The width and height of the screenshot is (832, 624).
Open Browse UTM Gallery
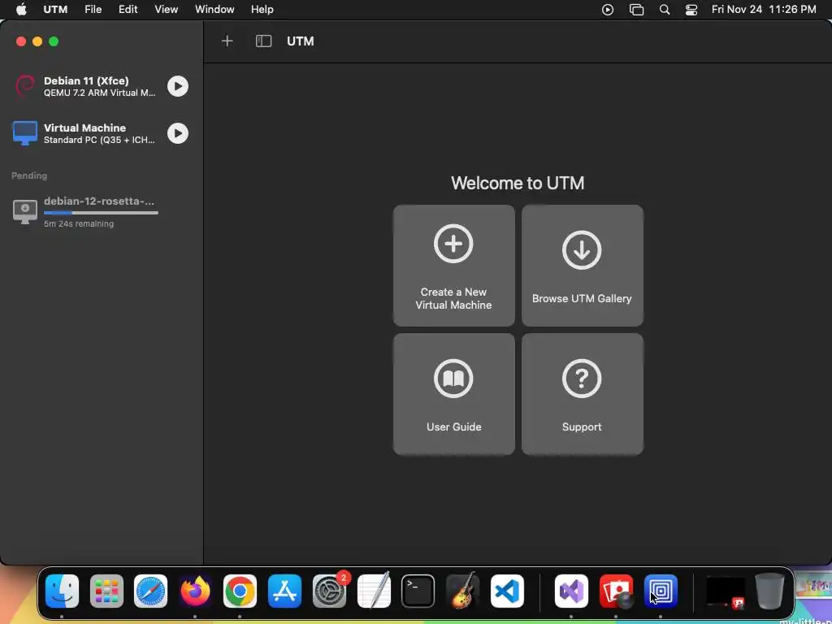pyautogui.click(x=582, y=266)
